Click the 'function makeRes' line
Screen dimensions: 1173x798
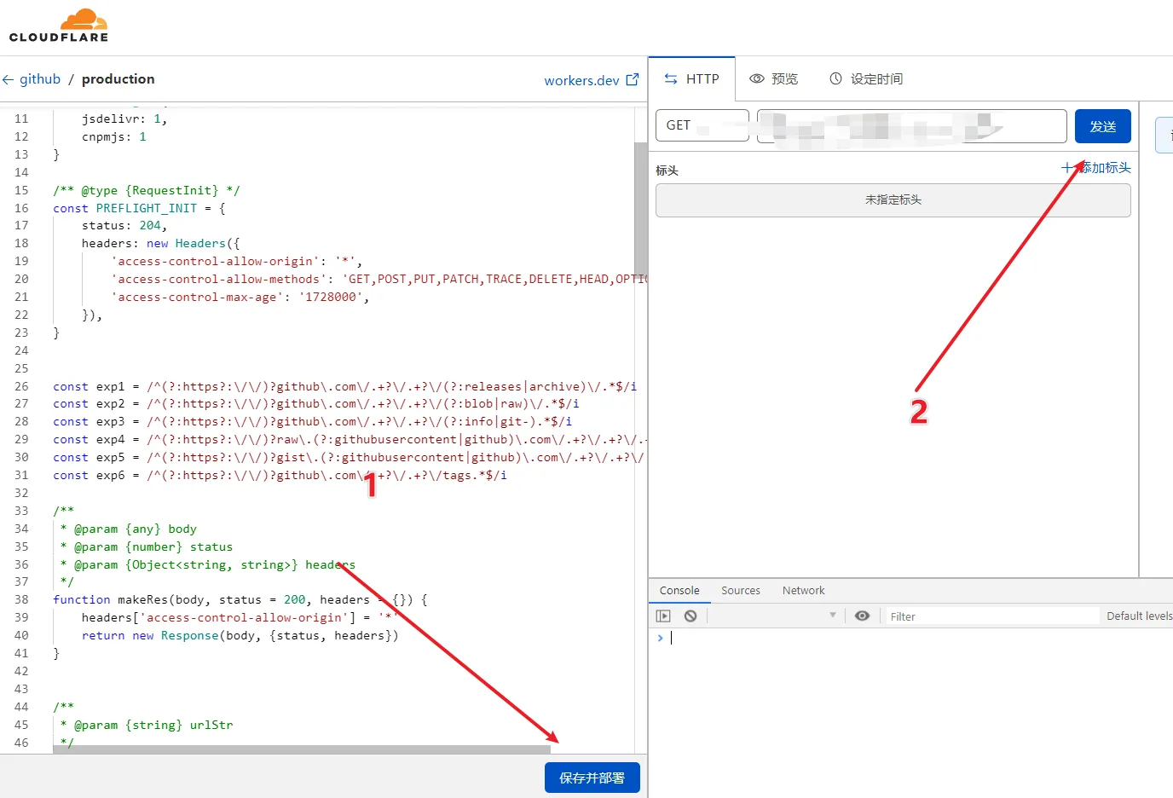point(240,600)
